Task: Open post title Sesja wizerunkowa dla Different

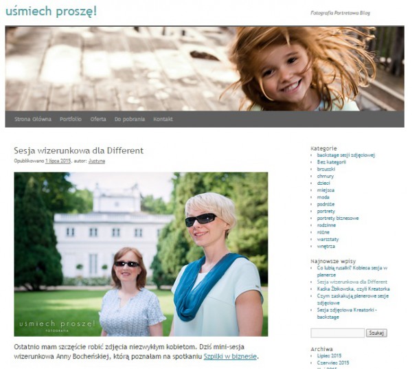Action: [x=78, y=150]
